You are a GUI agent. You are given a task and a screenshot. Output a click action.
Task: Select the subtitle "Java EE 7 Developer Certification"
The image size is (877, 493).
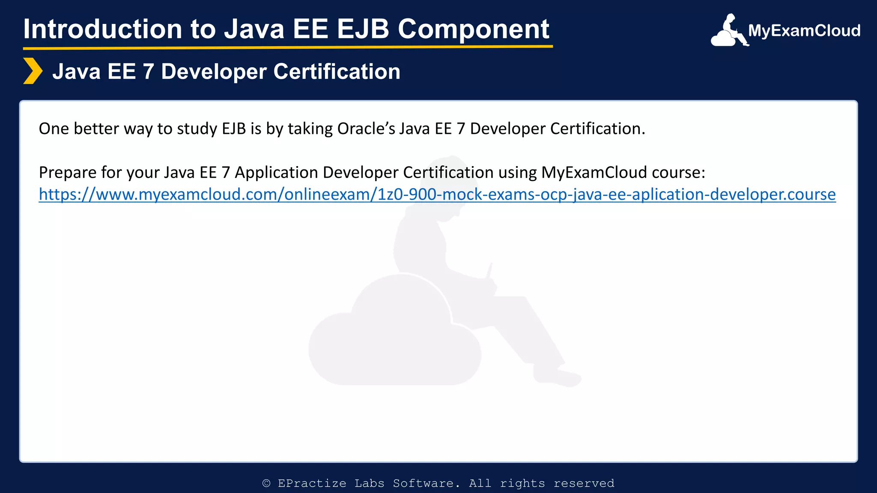(226, 71)
